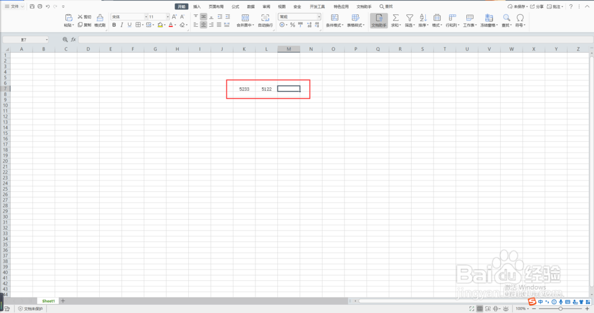Viewport: 594px width, 313px height.
Task: Click the font color red A swatch
Action: pyautogui.click(x=170, y=24)
